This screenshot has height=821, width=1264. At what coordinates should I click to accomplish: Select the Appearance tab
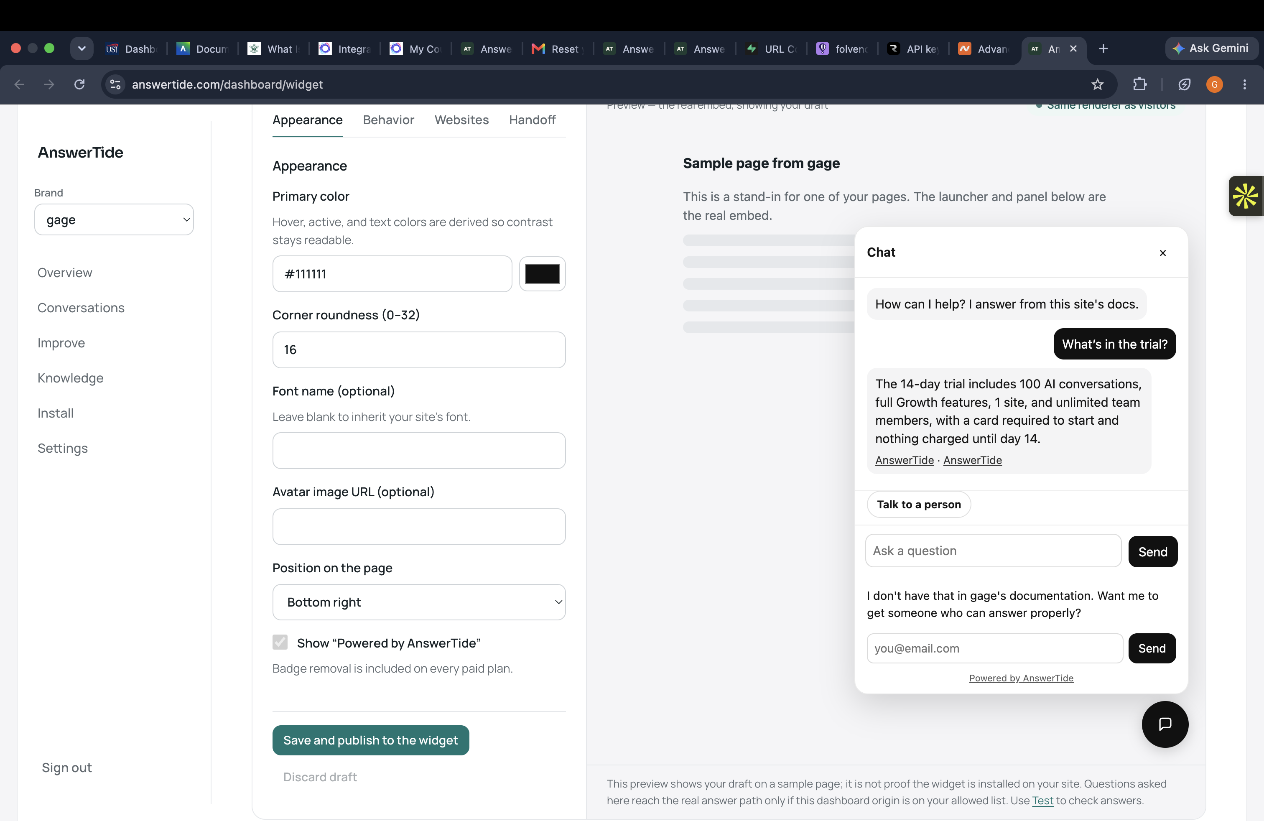click(x=308, y=120)
